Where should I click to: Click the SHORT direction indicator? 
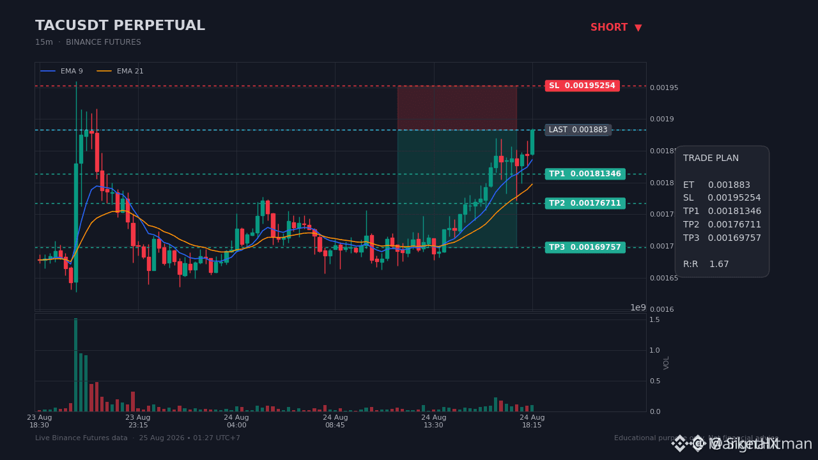click(x=616, y=27)
